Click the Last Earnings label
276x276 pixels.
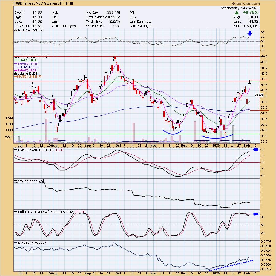pyautogui.click(x=140, y=21)
